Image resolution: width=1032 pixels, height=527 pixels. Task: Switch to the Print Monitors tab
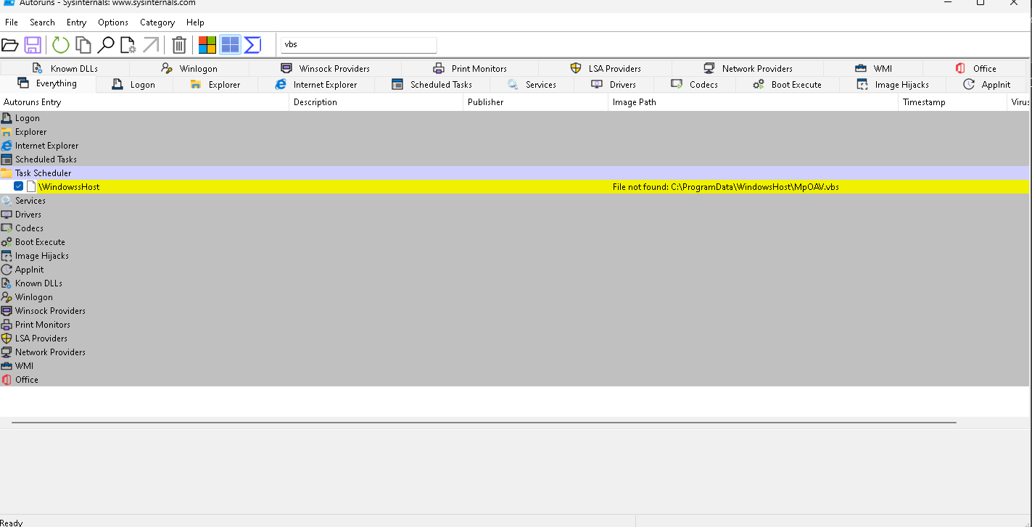tap(470, 68)
